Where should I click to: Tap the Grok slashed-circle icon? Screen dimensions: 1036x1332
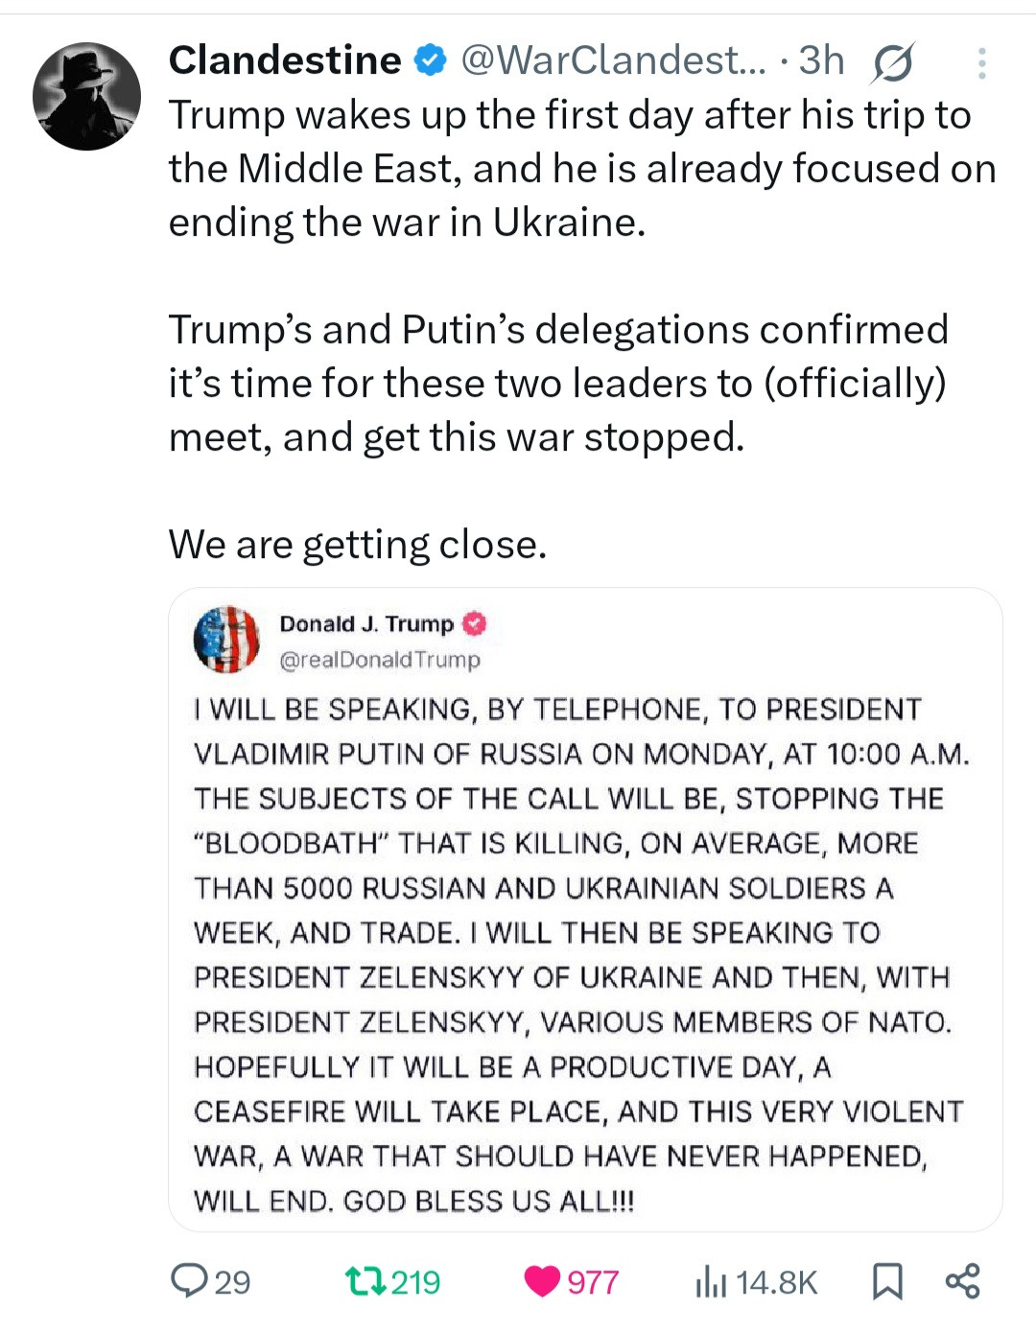[893, 62]
